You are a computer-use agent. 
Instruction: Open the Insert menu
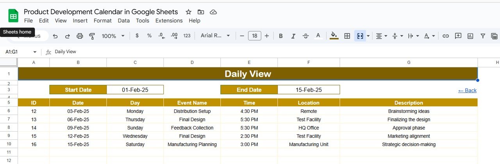pyautogui.click(x=80, y=21)
